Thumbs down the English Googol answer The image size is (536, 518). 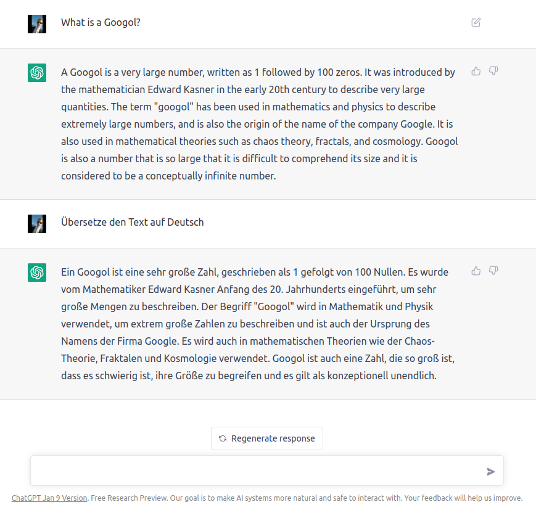click(x=493, y=72)
